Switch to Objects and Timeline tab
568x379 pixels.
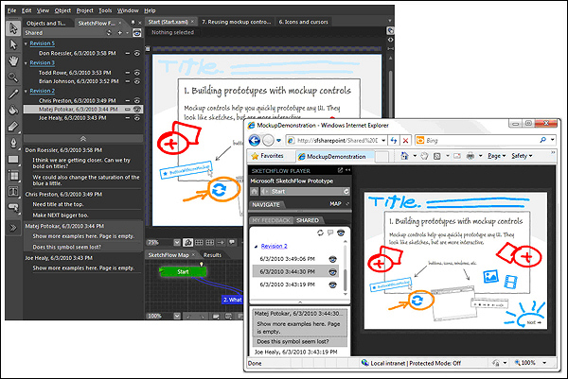[46, 23]
